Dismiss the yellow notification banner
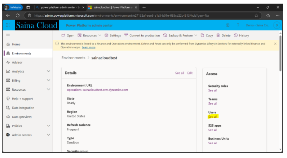The image size is (287, 158). [275, 44]
